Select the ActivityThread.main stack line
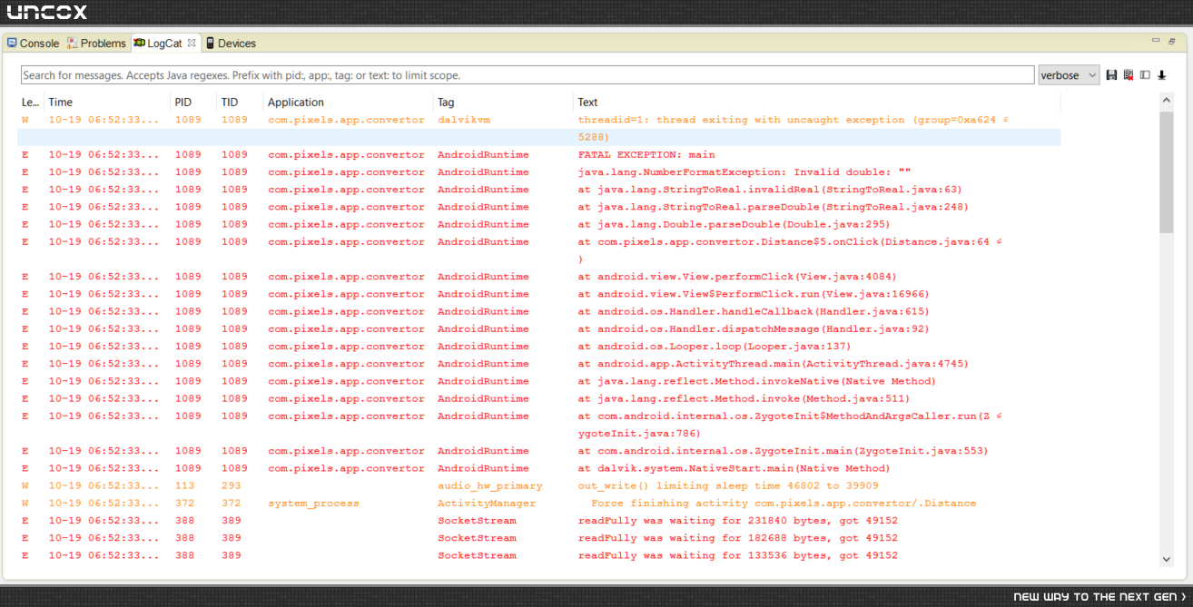 pyautogui.click(x=539, y=364)
